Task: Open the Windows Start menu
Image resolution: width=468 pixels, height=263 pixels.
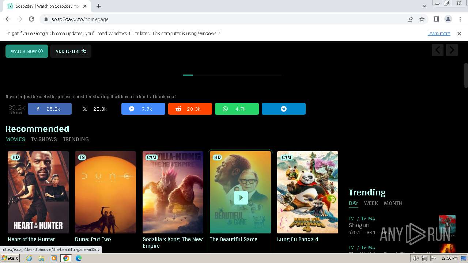Action: point(10,258)
